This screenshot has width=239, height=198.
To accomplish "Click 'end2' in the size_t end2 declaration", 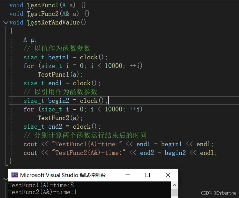I will 55,127.
